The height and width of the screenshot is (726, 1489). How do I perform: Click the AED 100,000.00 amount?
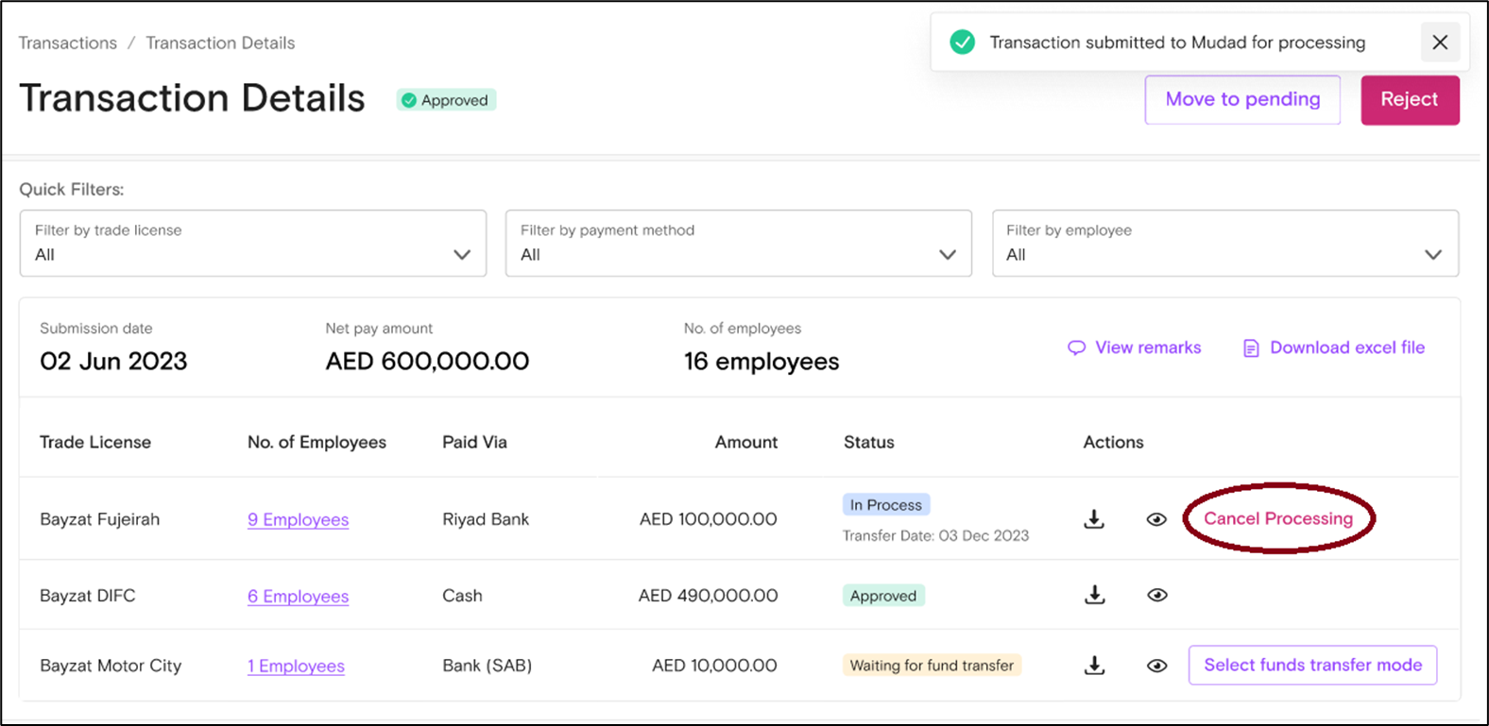point(709,519)
